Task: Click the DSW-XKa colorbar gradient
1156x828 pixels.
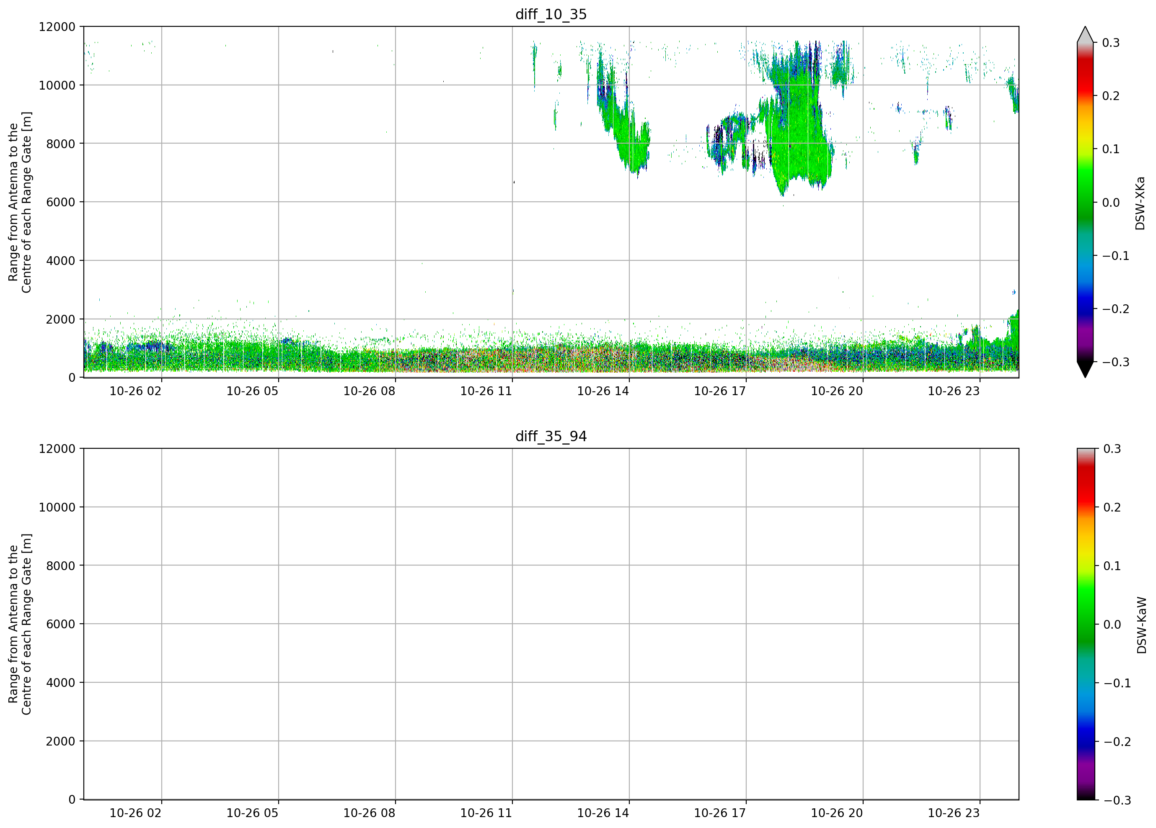Action: tap(1085, 202)
